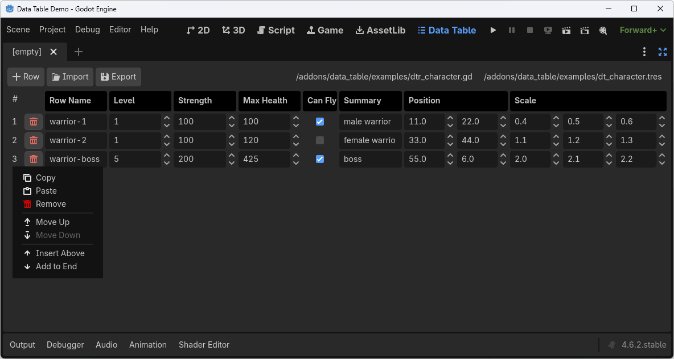Edit the warrior-boss Strength value 200
The image size is (674, 359).
pyautogui.click(x=200, y=159)
